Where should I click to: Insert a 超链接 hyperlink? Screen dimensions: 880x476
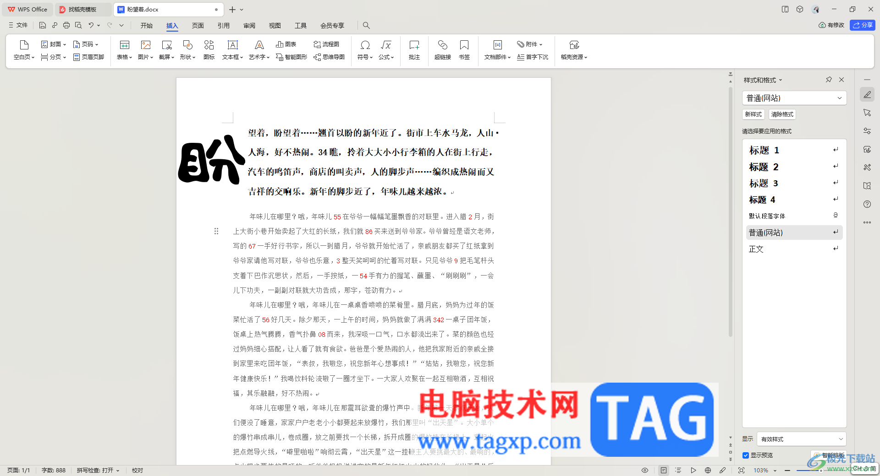[x=443, y=50]
